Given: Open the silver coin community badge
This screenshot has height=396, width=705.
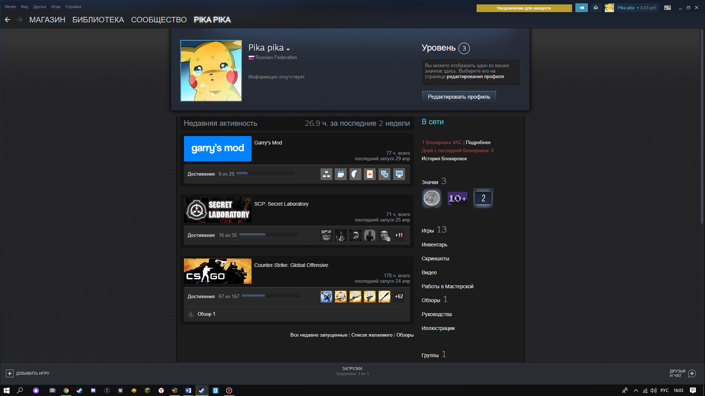Looking at the screenshot, I should 431,198.
